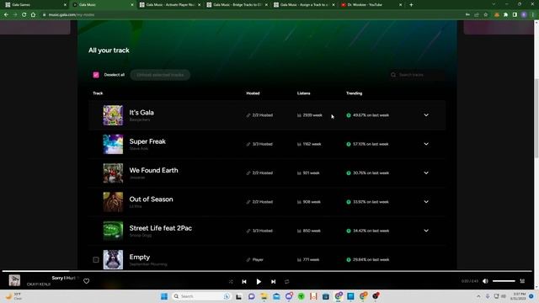Open the taskbar clock and date
Image resolution: width=539 pixels, height=303 pixels.
(x=519, y=296)
